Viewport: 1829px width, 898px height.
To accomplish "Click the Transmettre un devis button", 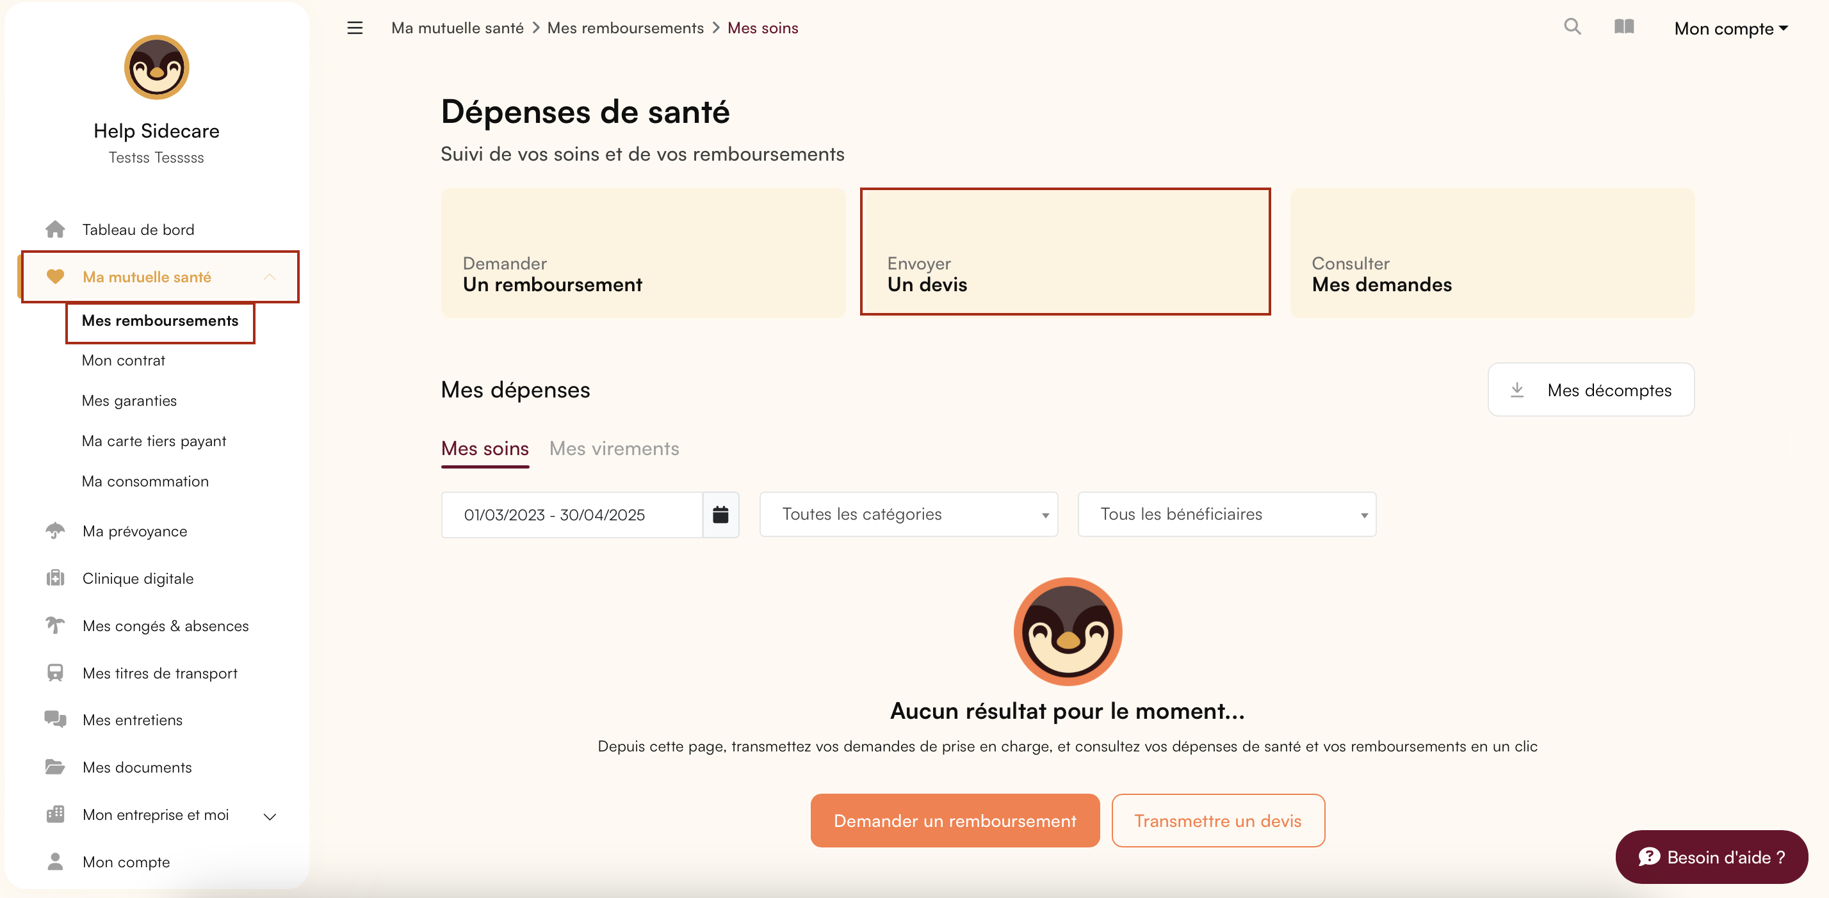I will 1217,821.
